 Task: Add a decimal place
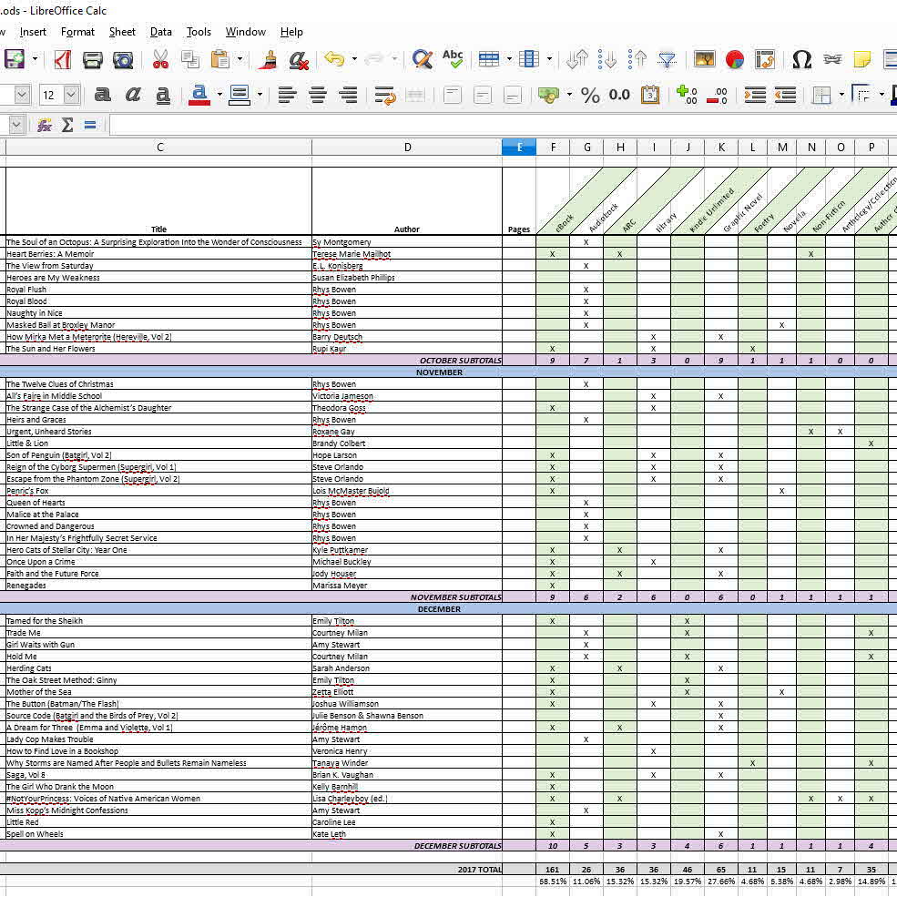[687, 95]
